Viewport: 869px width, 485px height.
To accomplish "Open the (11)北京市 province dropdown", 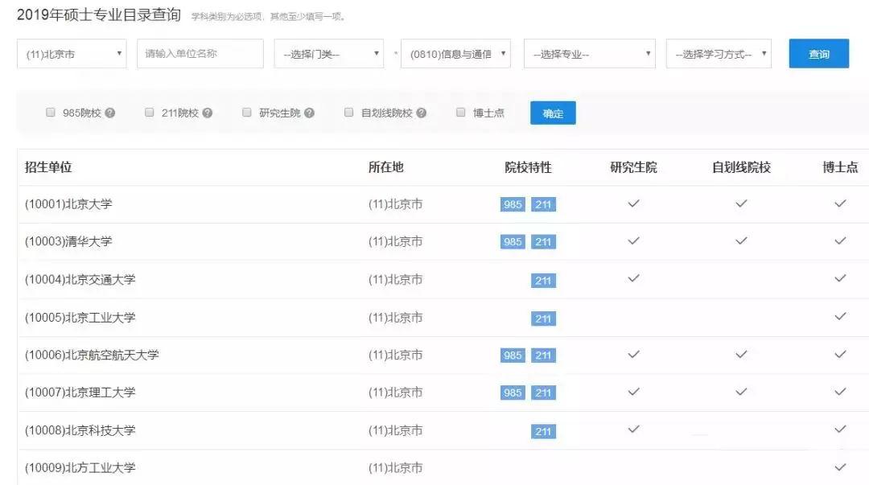I will click(x=72, y=54).
